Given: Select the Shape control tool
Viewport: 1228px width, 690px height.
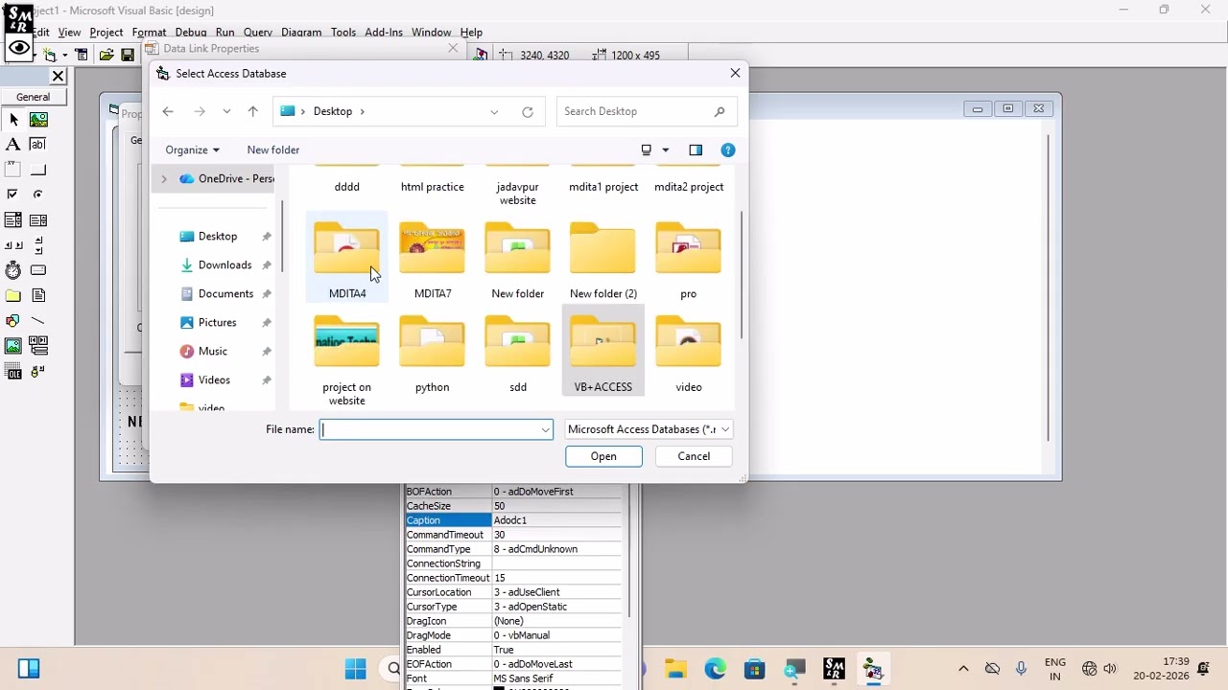Looking at the screenshot, I should click(13, 321).
